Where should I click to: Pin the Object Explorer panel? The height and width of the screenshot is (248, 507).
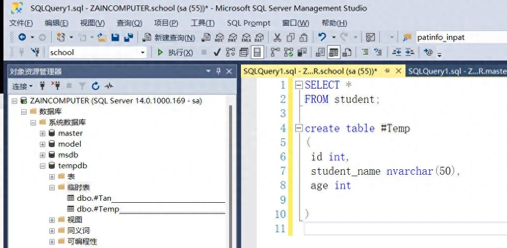tap(219, 71)
